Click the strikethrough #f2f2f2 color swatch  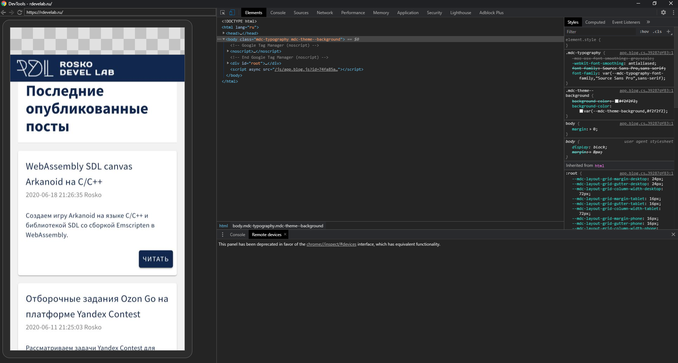tap(616, 101)
